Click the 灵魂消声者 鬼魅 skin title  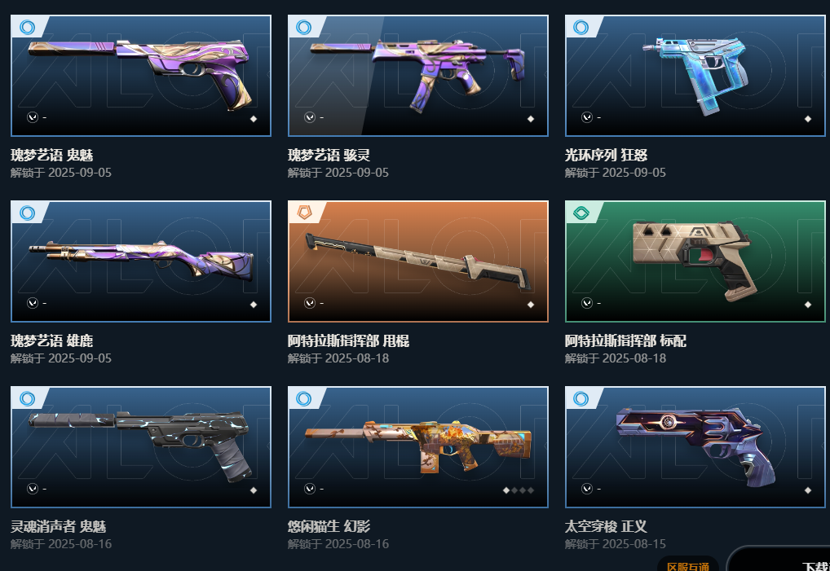tap(58, 526)
